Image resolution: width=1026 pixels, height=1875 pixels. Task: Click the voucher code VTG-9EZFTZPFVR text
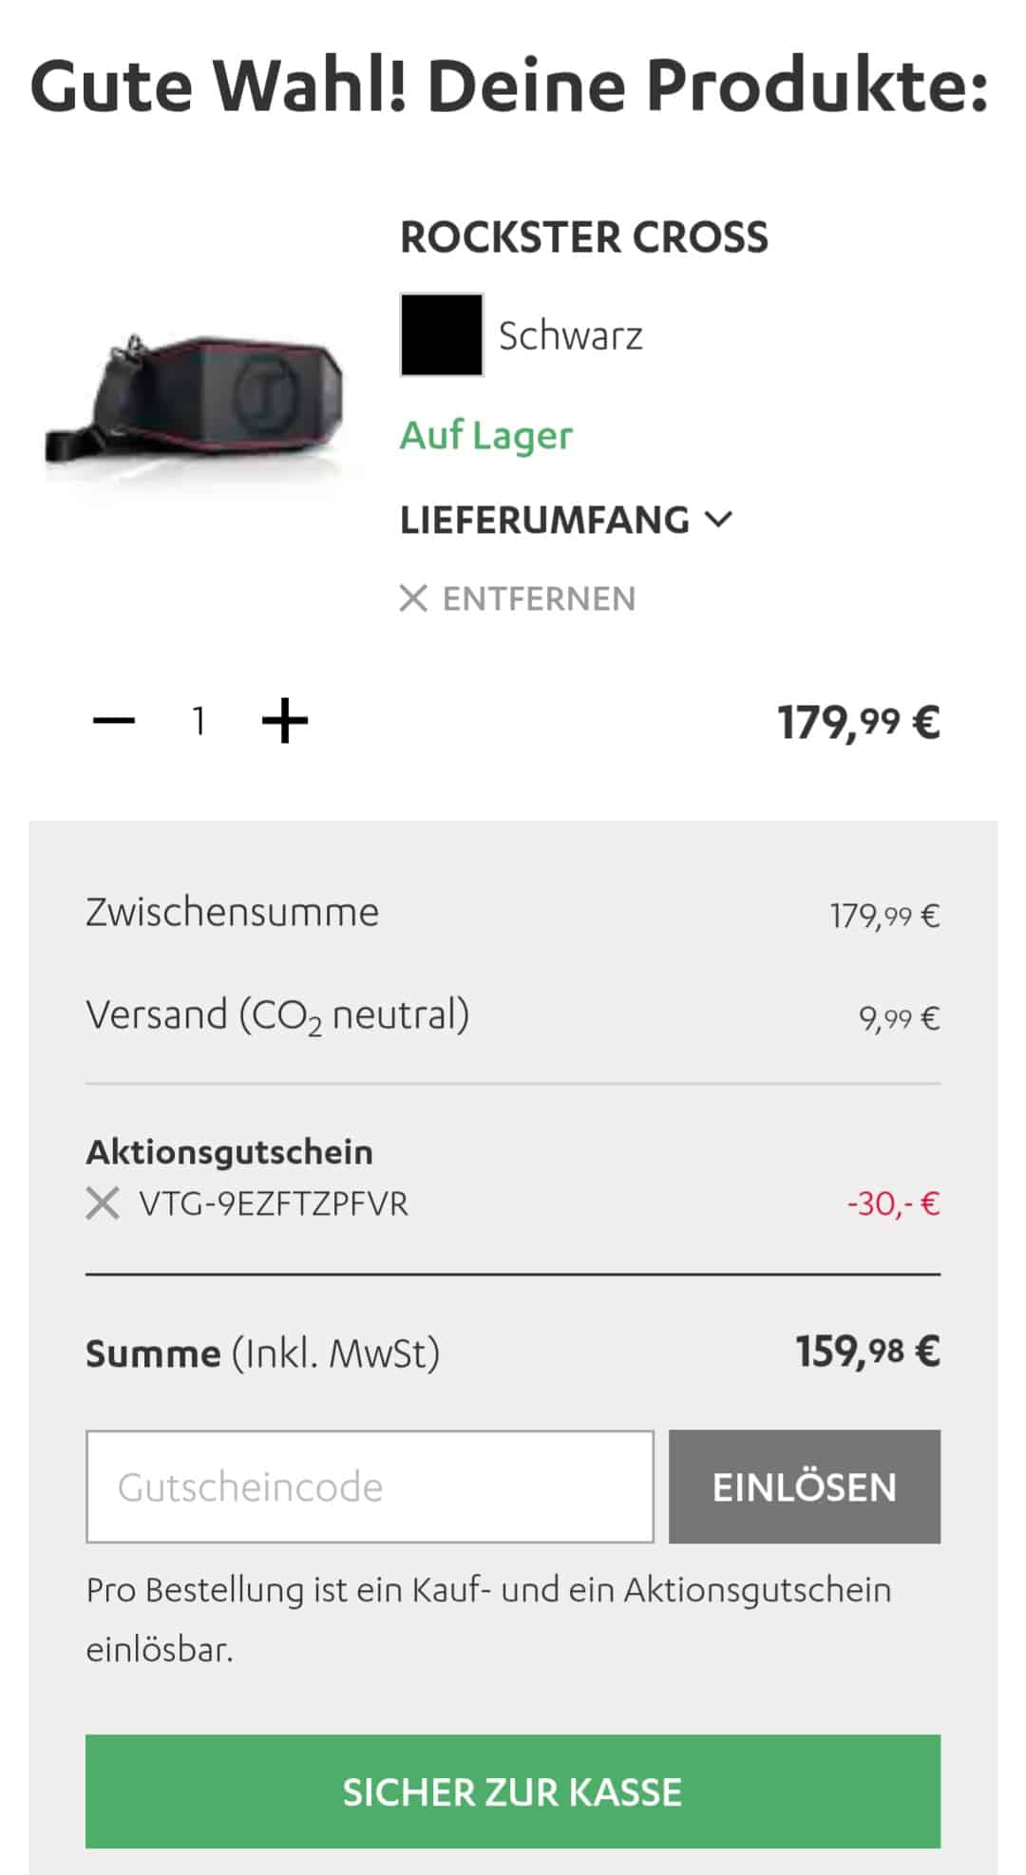point(274,1203)
